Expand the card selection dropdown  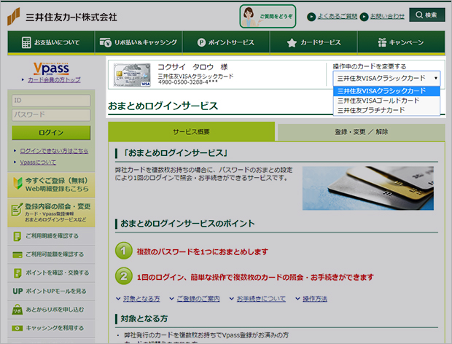(x=386, y=77)
